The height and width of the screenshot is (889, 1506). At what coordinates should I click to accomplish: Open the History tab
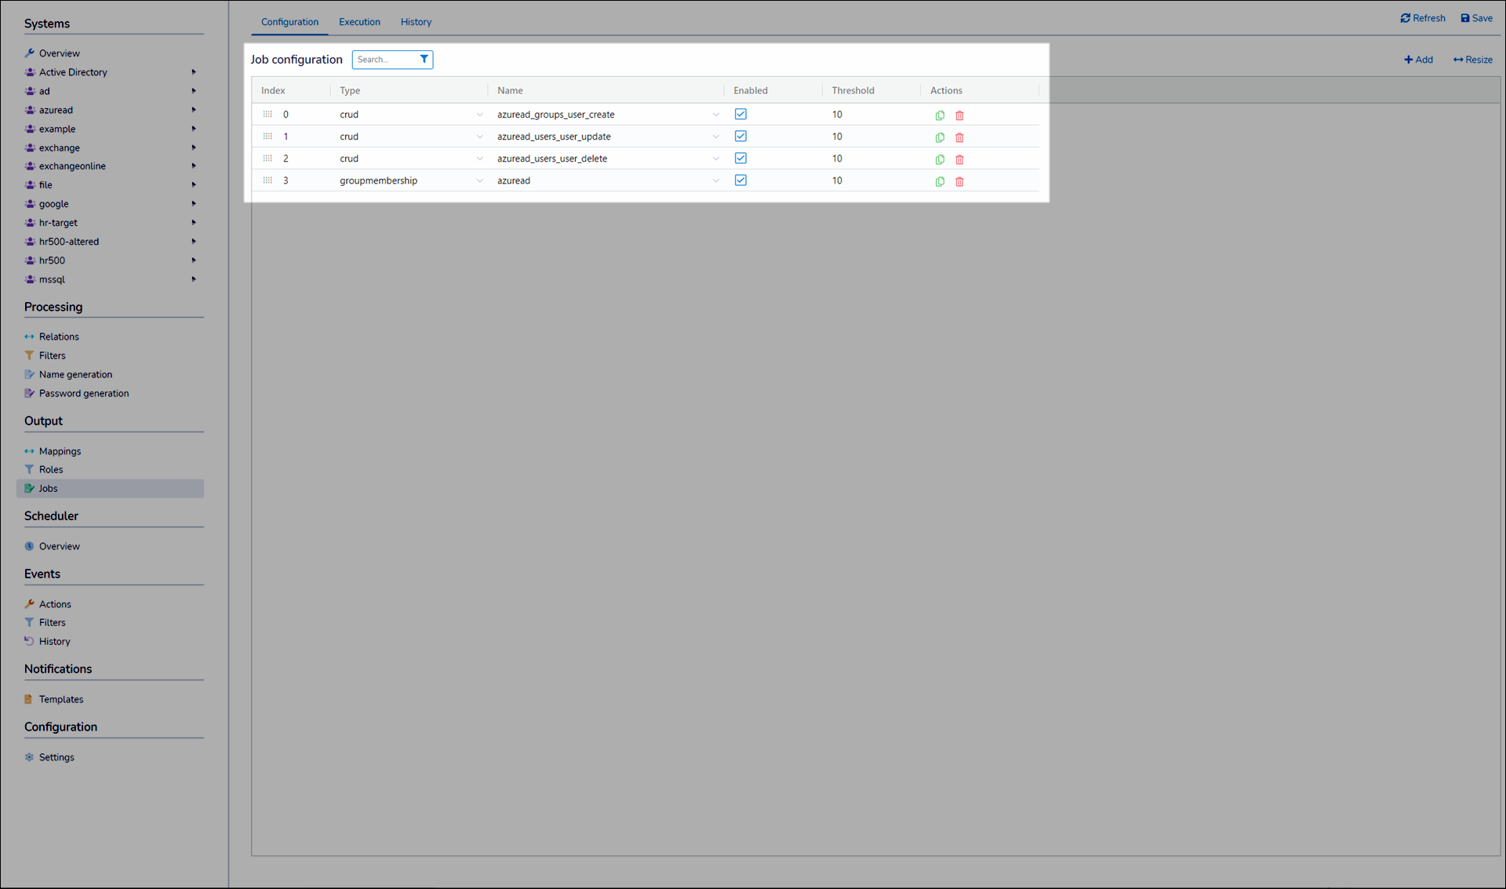(416, 22)
